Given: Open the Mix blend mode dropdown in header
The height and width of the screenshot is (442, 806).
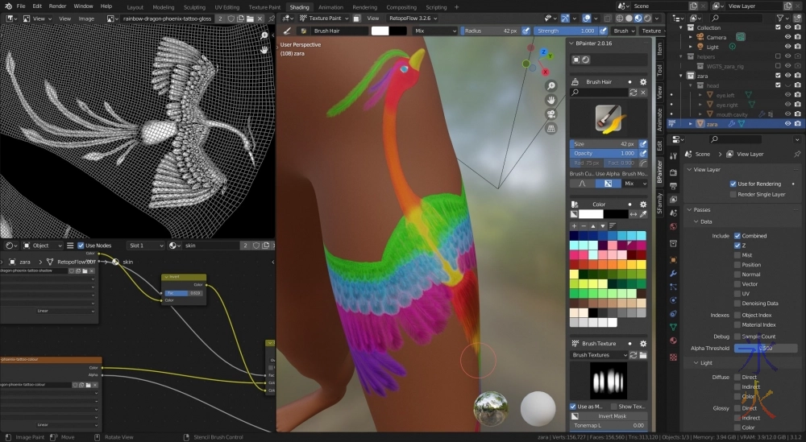Looking at the screenshot, I should [434, 31].
